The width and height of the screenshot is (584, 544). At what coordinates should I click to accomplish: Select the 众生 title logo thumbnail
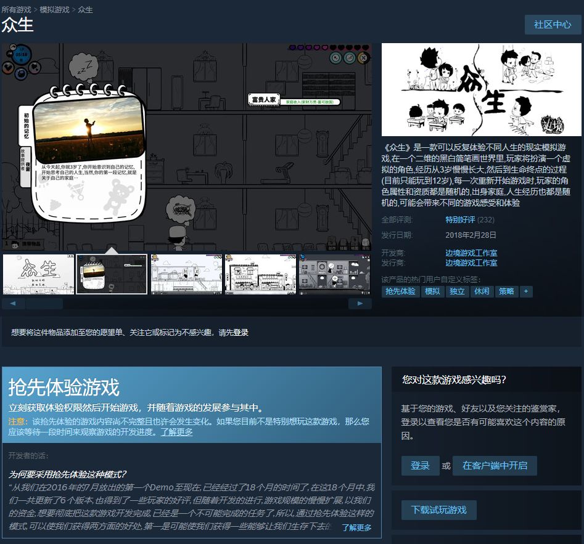tap(38, 274)
